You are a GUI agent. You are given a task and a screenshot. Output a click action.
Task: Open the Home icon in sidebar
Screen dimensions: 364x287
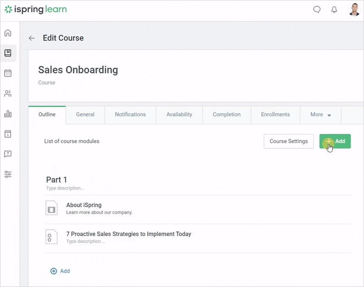point(8,33)
